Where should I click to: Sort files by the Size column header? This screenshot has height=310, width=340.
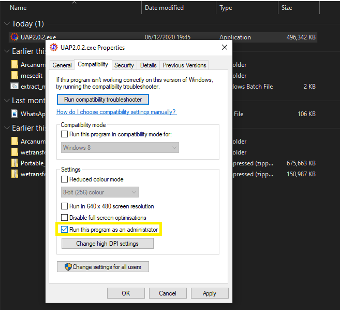pos(287,8)
